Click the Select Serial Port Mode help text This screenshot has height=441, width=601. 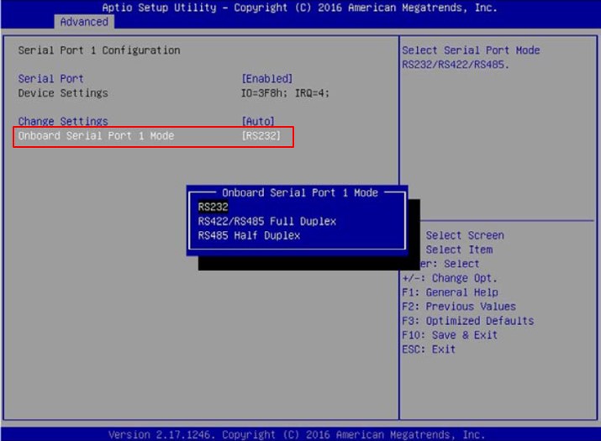(471, 50)
